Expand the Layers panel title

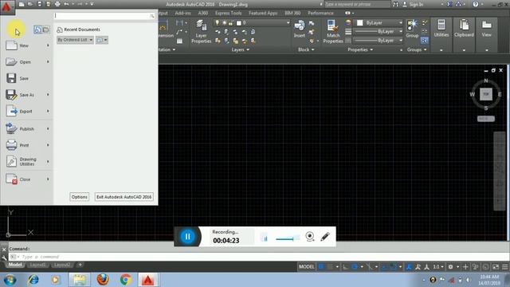click(x=240, y=49)
